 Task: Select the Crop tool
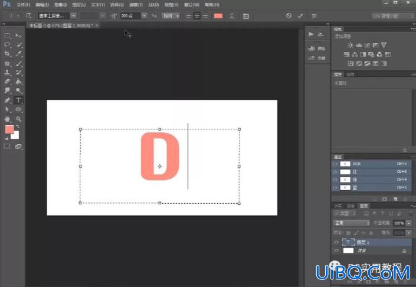(x=7, y=54)
